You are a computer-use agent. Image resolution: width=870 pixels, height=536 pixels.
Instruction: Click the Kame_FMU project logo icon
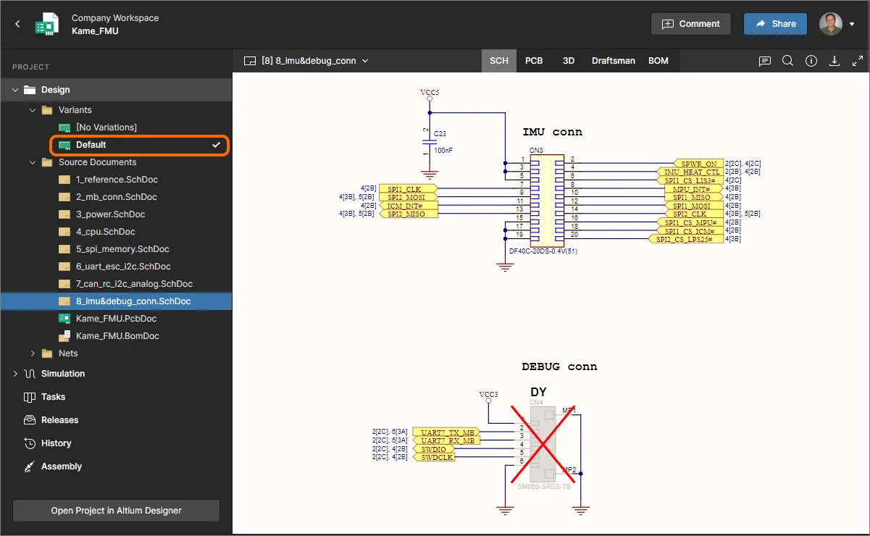47,24
